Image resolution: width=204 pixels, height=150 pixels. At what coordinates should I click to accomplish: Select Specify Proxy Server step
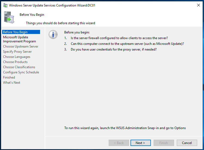click(17, 52)
